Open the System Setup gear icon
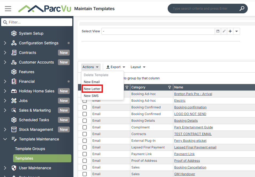255x177 pixels. tap(14, 33)
